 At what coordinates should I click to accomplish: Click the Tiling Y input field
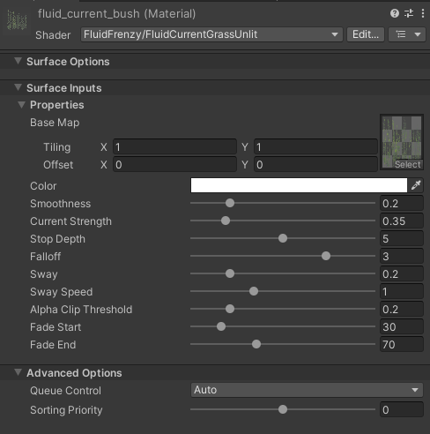tap(315, 146)
